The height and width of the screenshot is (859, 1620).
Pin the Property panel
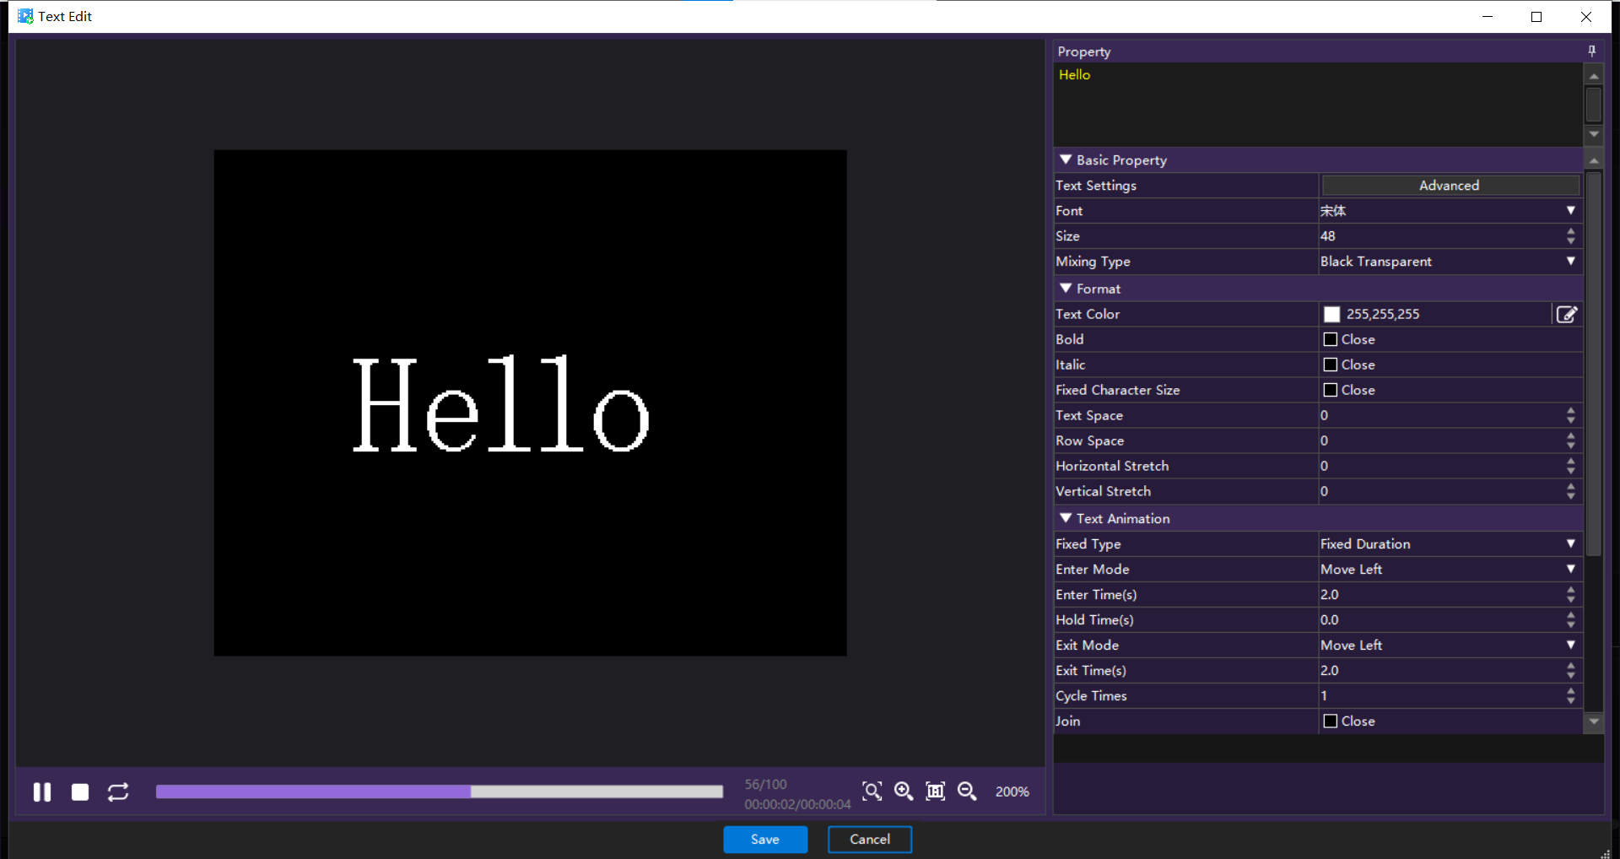[x=1592, y=51]
